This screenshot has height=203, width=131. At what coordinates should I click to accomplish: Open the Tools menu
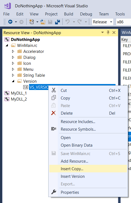pyautogui.click(x=120, y=14)
